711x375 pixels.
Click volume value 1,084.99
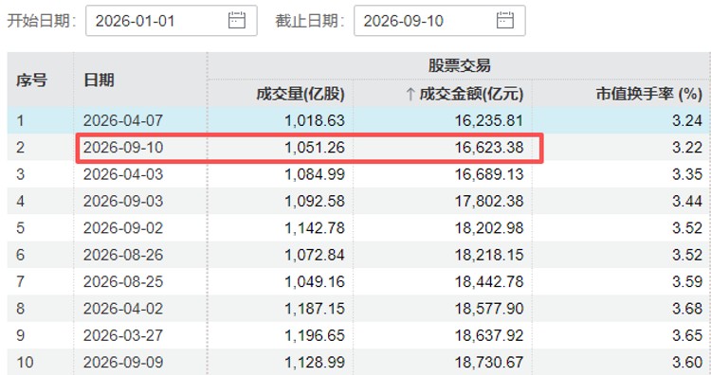(x=315, y=174)
